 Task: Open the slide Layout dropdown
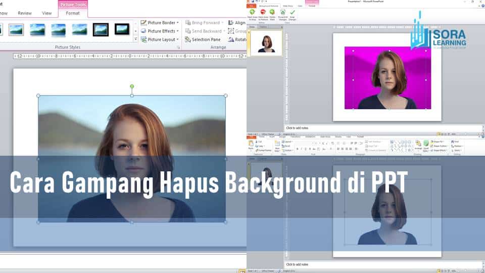click(287, 142)
